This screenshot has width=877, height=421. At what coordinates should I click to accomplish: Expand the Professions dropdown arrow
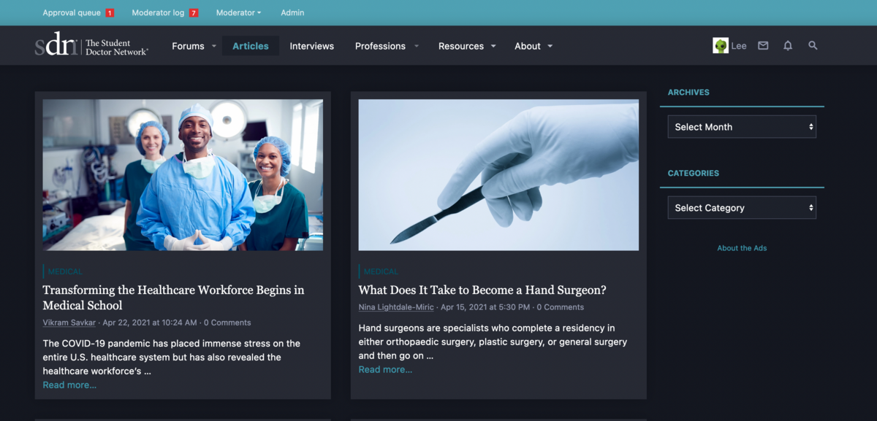coord(417,46)
